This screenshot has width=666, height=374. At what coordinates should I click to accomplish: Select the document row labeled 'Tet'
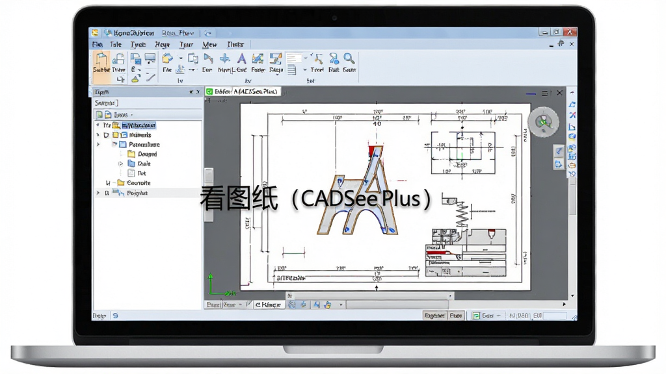tap(137, 173)
